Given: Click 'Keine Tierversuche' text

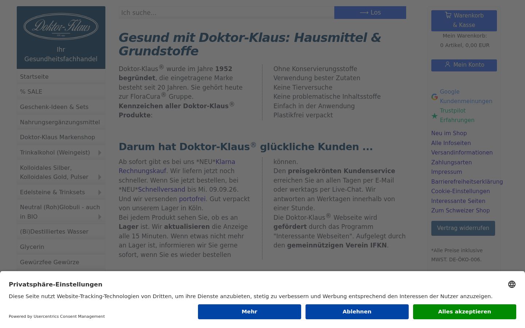Looking at the screenshot, I should (x=303, y=87).
